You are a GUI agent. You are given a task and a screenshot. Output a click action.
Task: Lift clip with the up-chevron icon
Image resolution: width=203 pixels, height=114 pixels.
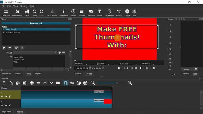coord(45,83)
